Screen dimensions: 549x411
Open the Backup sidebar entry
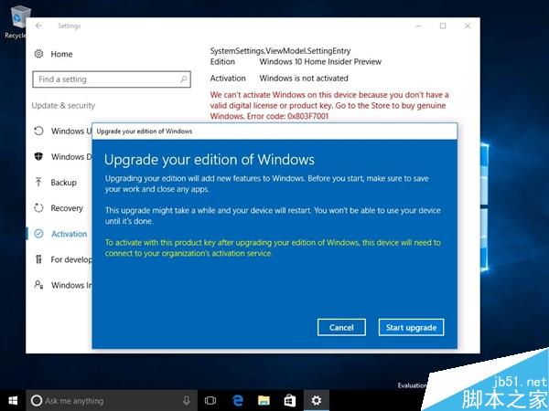pos(64,183)
